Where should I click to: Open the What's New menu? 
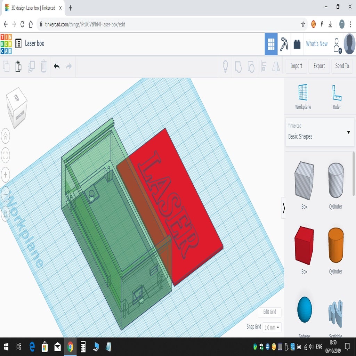point(317,44)
